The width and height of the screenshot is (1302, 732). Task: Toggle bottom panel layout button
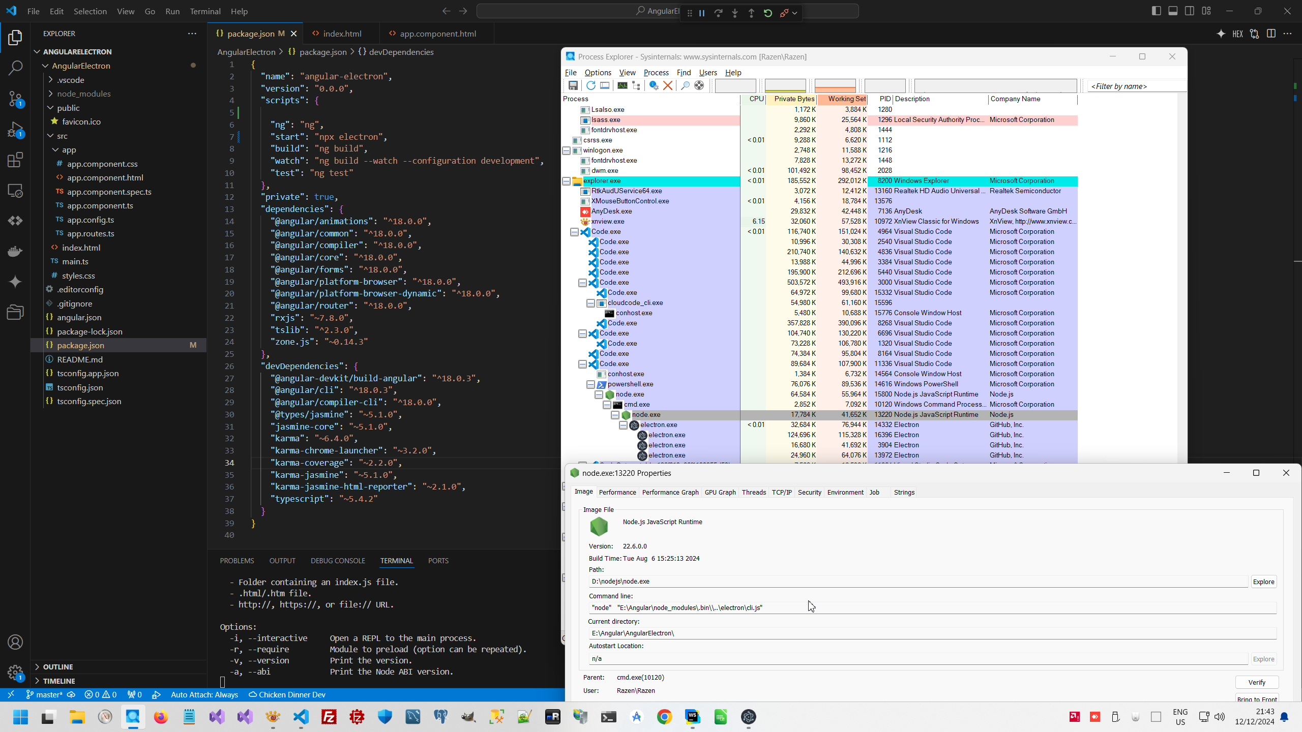pos(1173,11)
